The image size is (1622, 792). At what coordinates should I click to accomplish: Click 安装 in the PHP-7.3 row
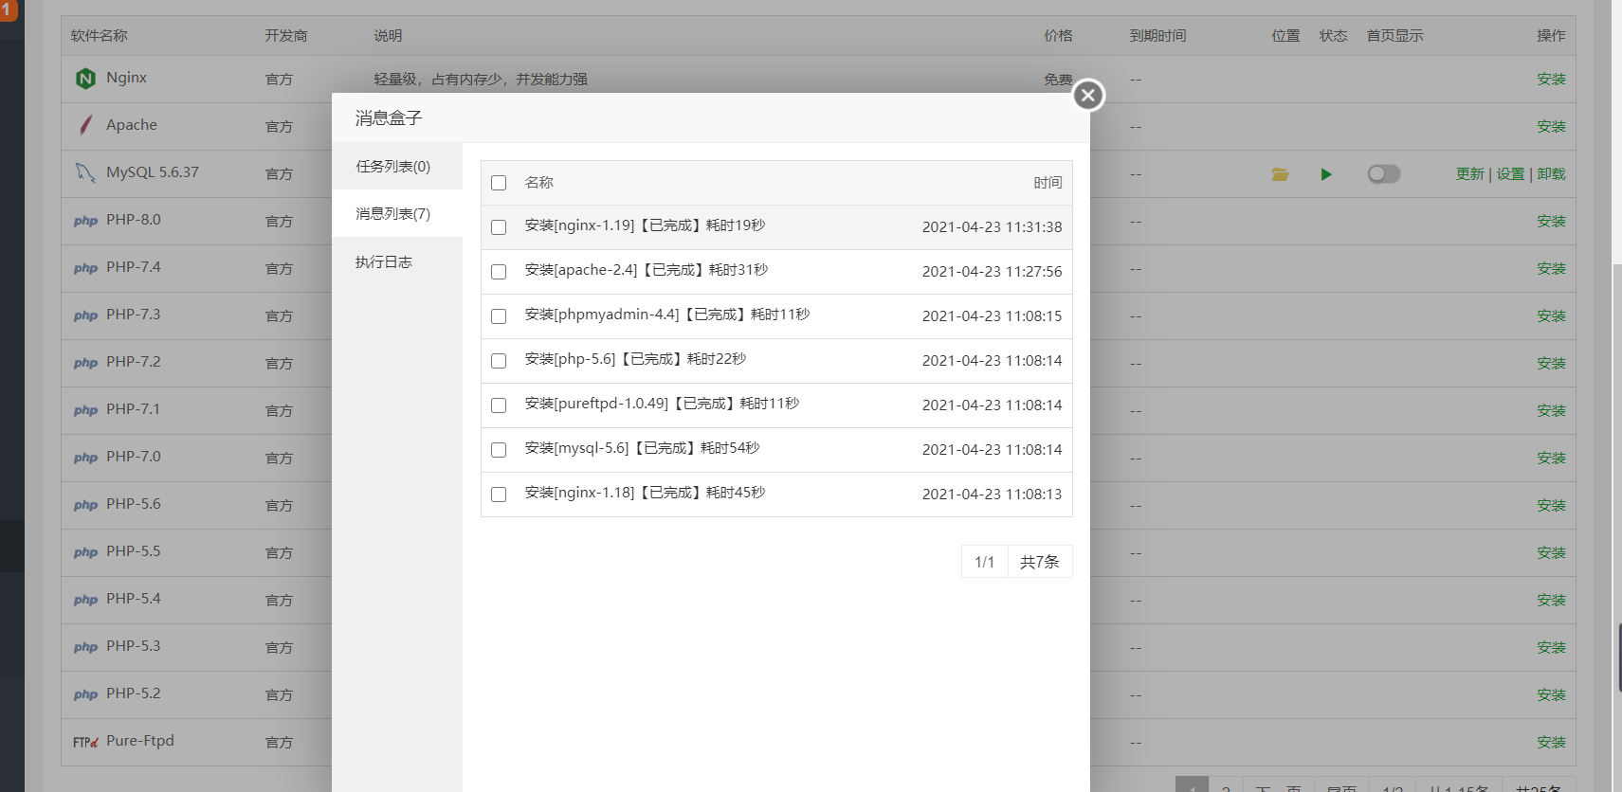(1551, 316)
